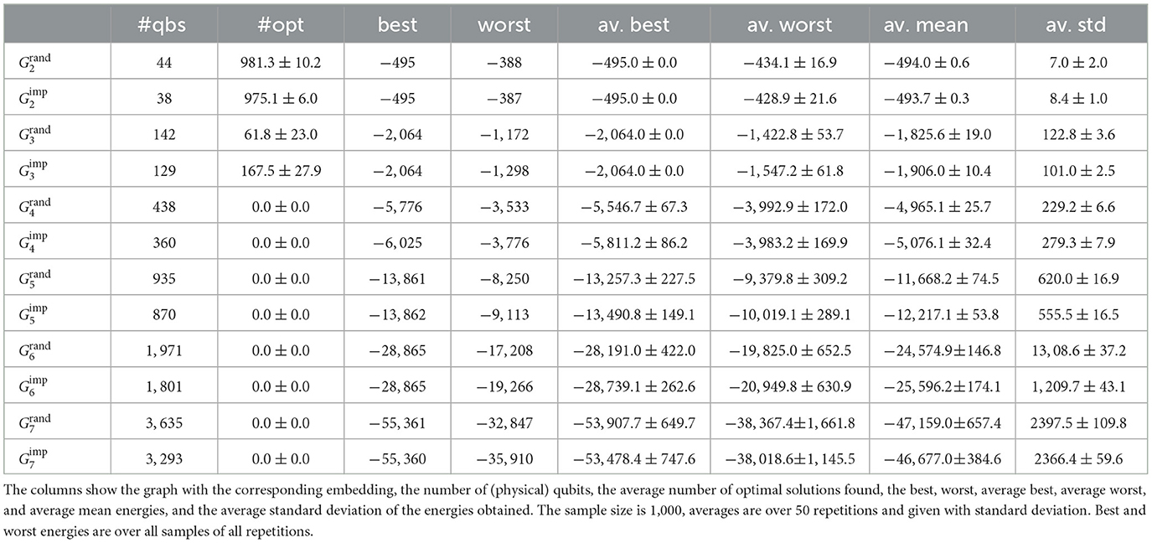Click the worst column header
Viewport: 1152px width, 543px height.
click(504, 25)
